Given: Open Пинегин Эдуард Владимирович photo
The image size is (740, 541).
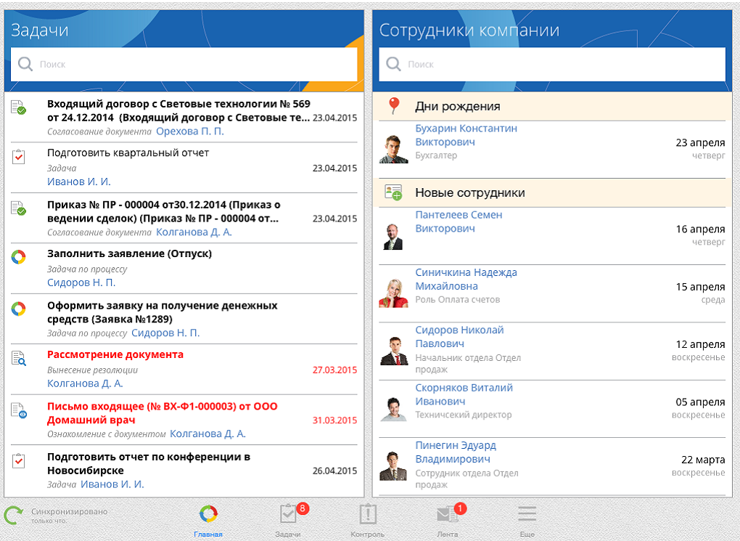Looking at the screenshot, I should click(394, 466).
